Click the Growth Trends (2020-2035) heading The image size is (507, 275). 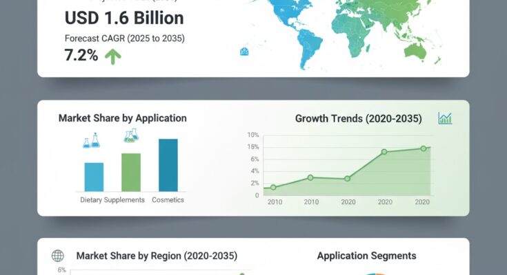pos(358,118)
